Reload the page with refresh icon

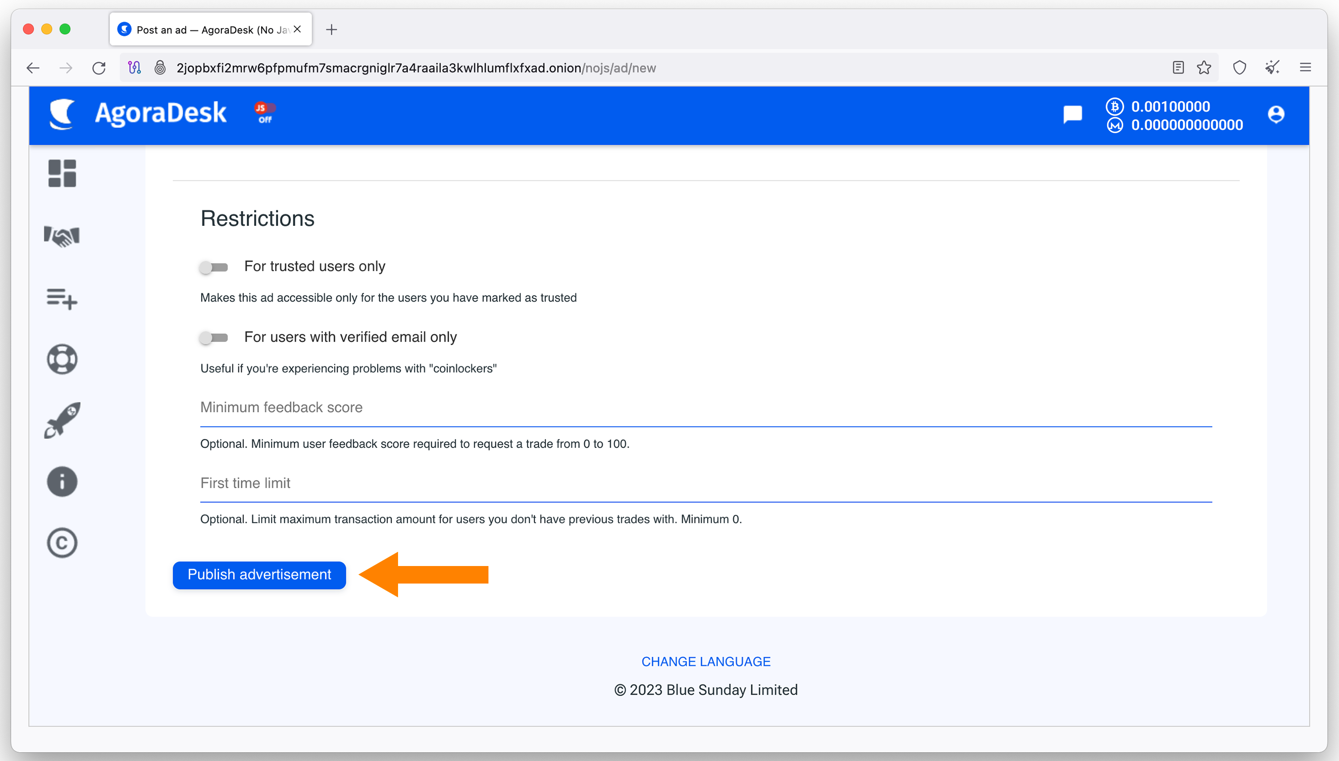(99, 68)
